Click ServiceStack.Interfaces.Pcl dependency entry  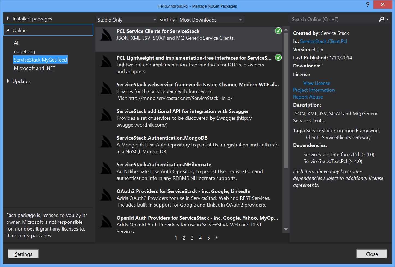click(x=339, y=155)
